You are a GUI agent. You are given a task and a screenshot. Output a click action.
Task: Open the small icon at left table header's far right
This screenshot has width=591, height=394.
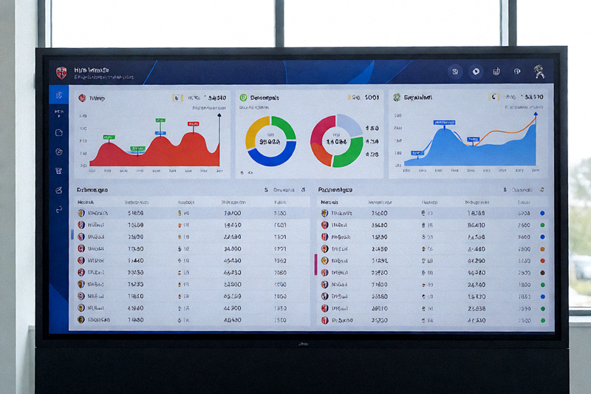click(303, 190)
